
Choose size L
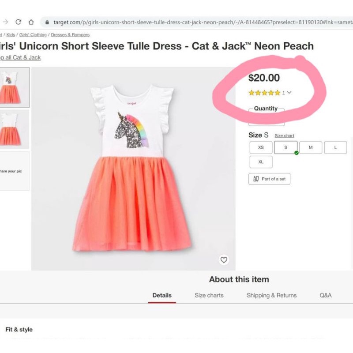[335, 147]
